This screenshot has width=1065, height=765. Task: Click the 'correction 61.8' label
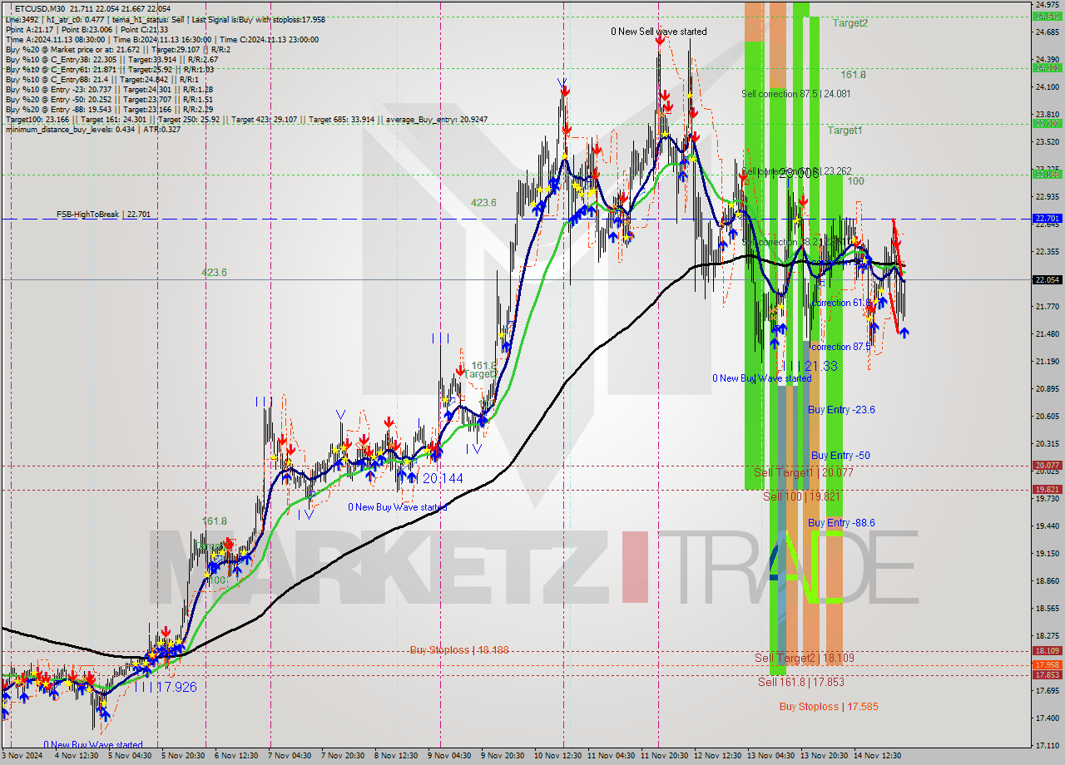click(841, 303)
